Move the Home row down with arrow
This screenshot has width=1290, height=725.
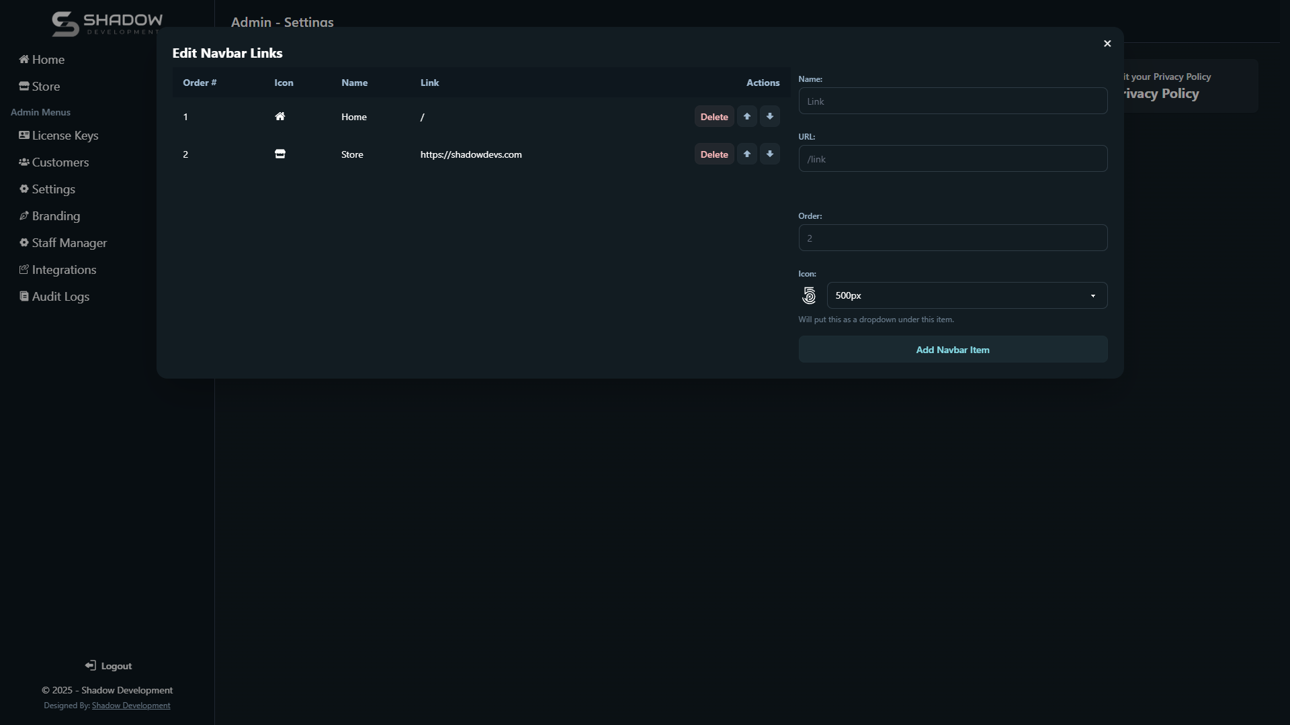(769, 117)
